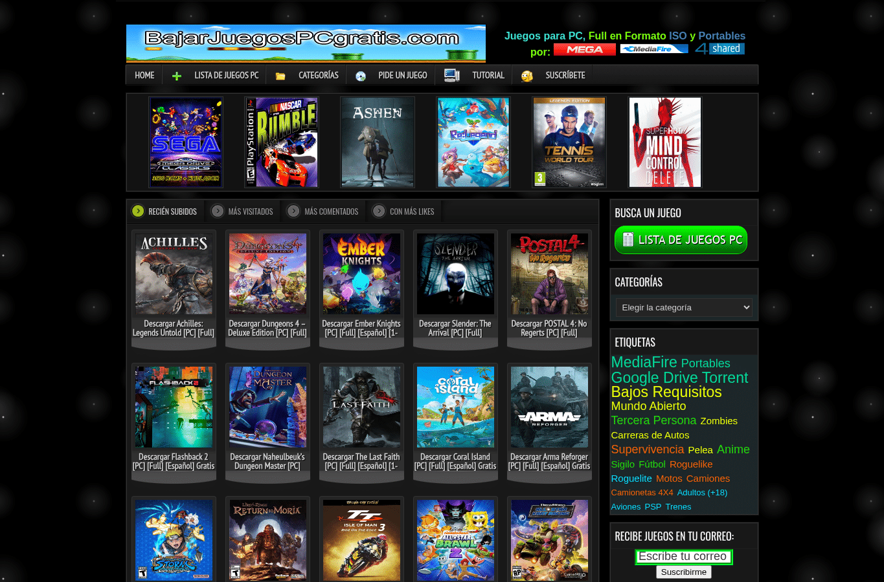Open the HOME menu item
The height and width of the screenshot is (582, 884).
click(144, 75)
